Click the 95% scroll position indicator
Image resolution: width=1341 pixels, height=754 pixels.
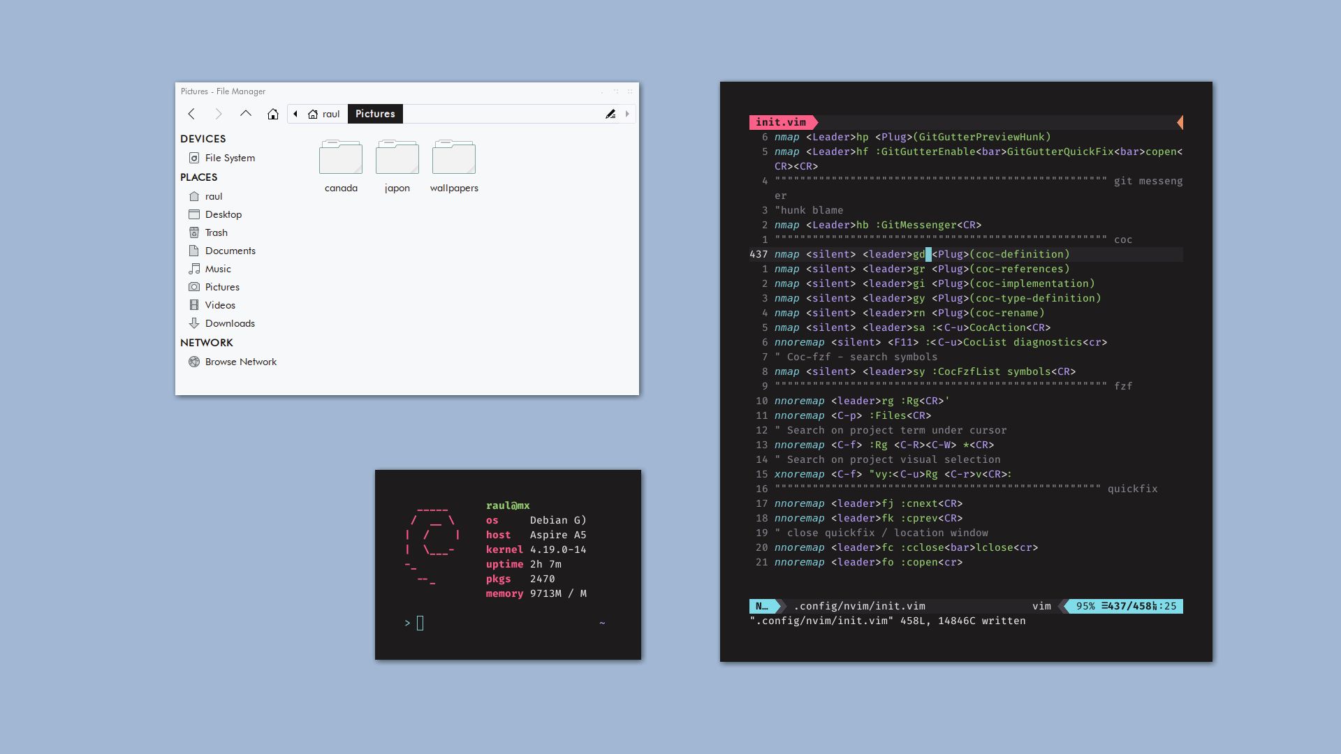[1087, 606]
